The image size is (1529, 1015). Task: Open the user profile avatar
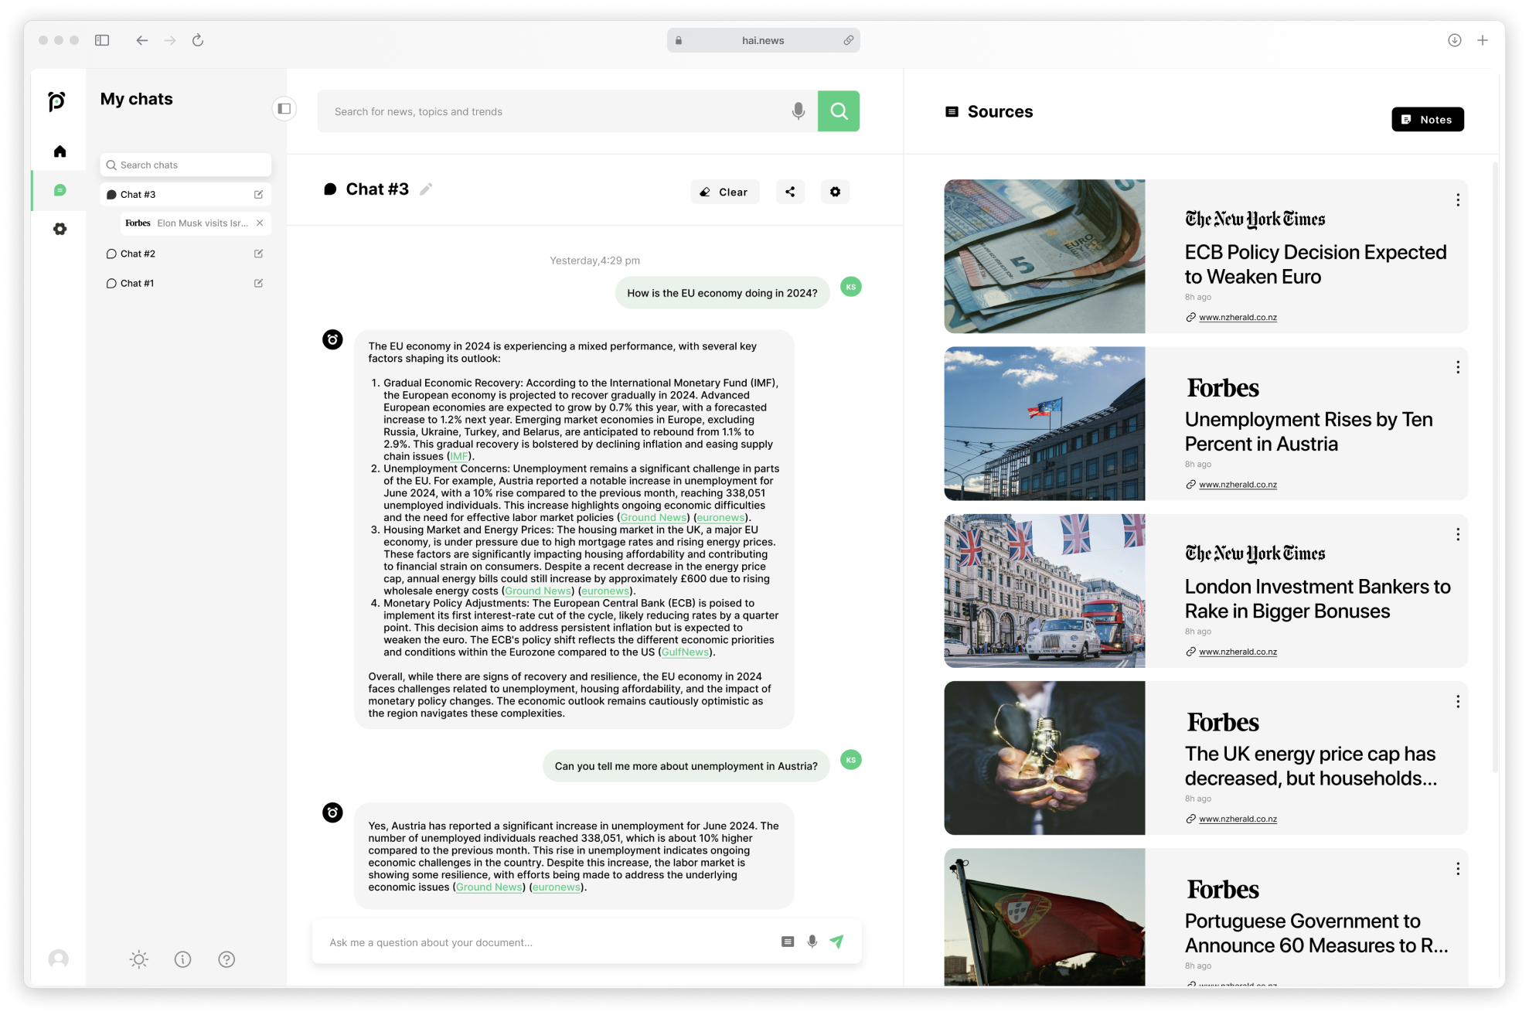(58, 959)
